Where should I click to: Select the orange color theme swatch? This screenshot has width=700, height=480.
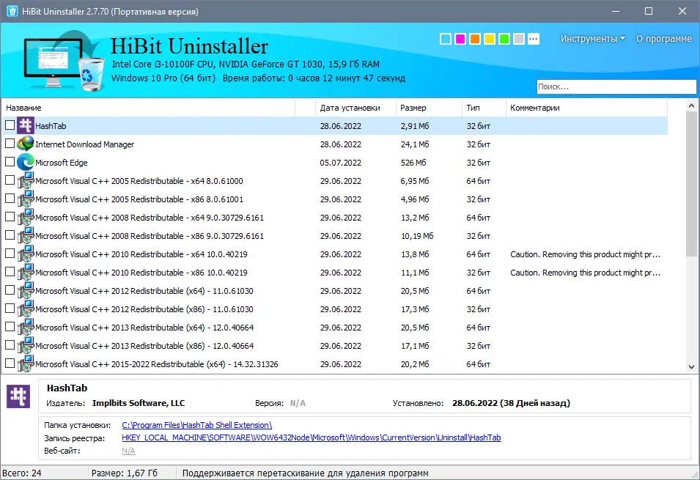click(x=475, y=39)
